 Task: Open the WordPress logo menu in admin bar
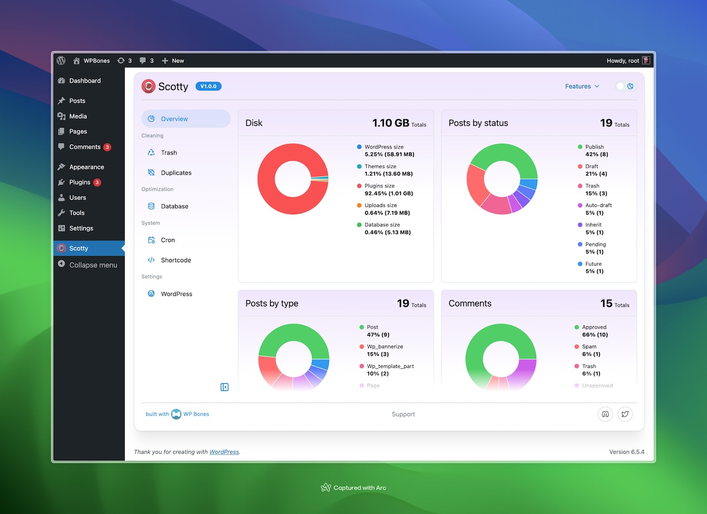pos(61,61)
